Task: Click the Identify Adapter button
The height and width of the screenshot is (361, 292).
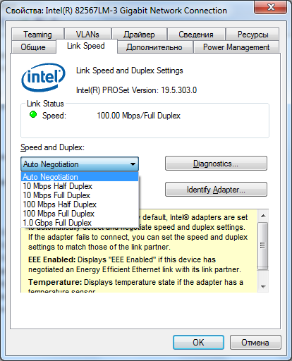Action: [216, 189]
